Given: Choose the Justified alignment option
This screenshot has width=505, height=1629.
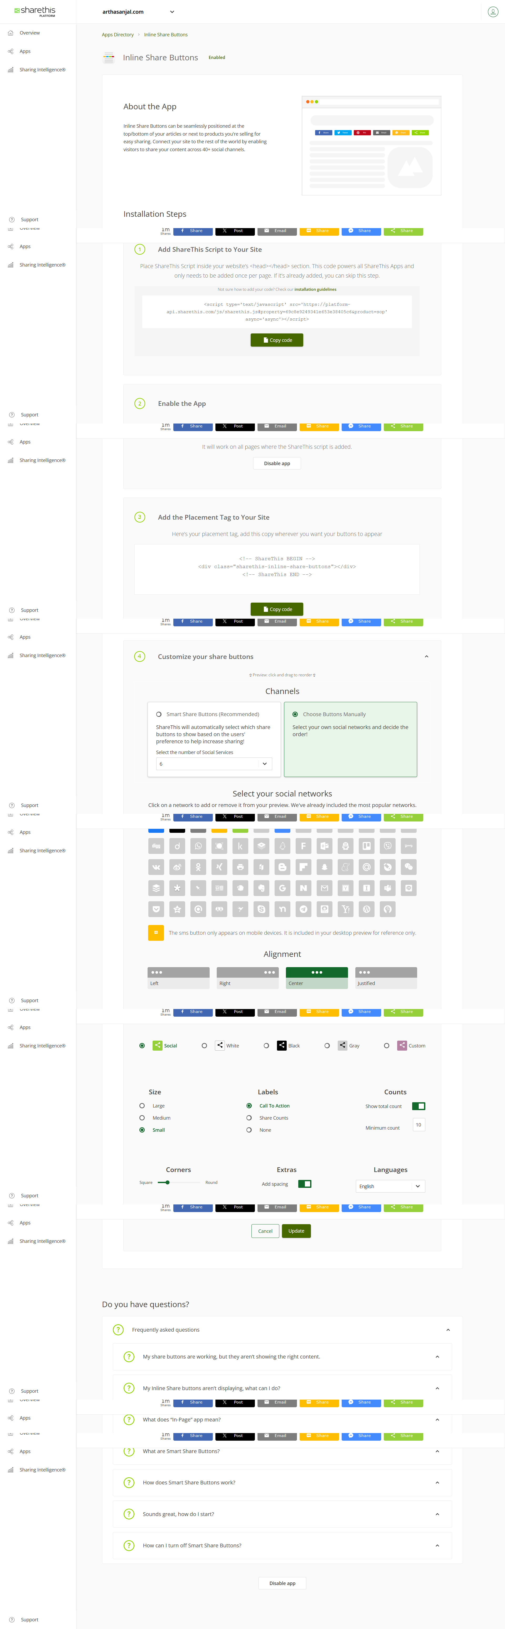Looking at the screenshot, I should tap(386, 978).
